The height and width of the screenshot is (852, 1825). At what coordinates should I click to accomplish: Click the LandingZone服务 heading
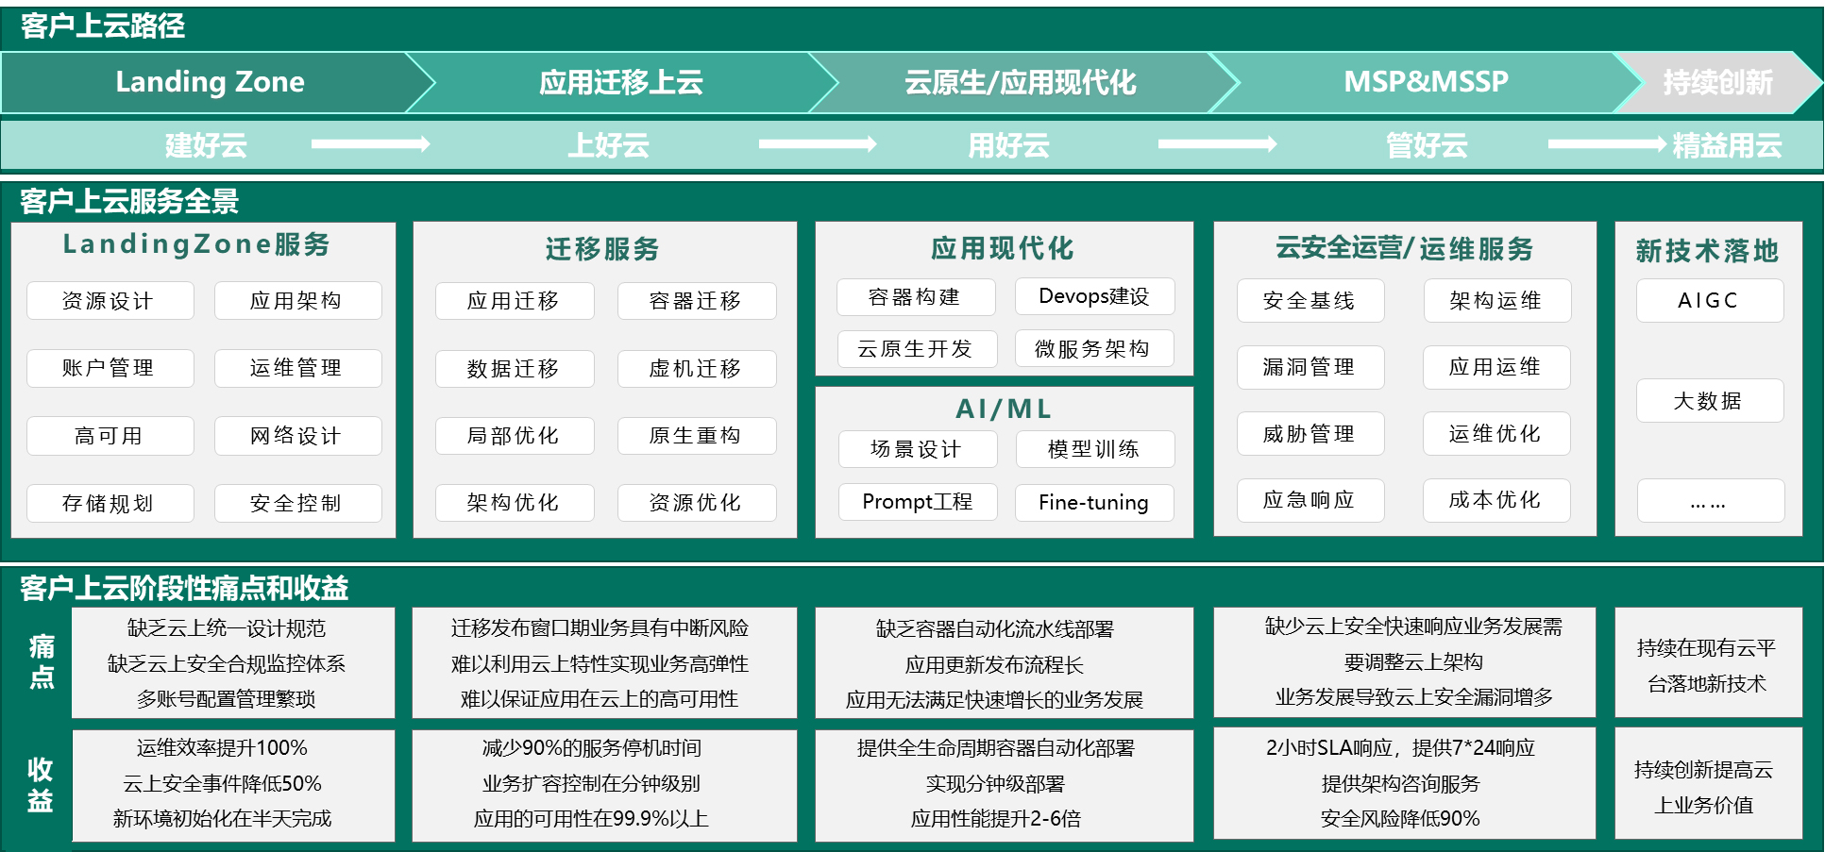(x=196, y=244)
